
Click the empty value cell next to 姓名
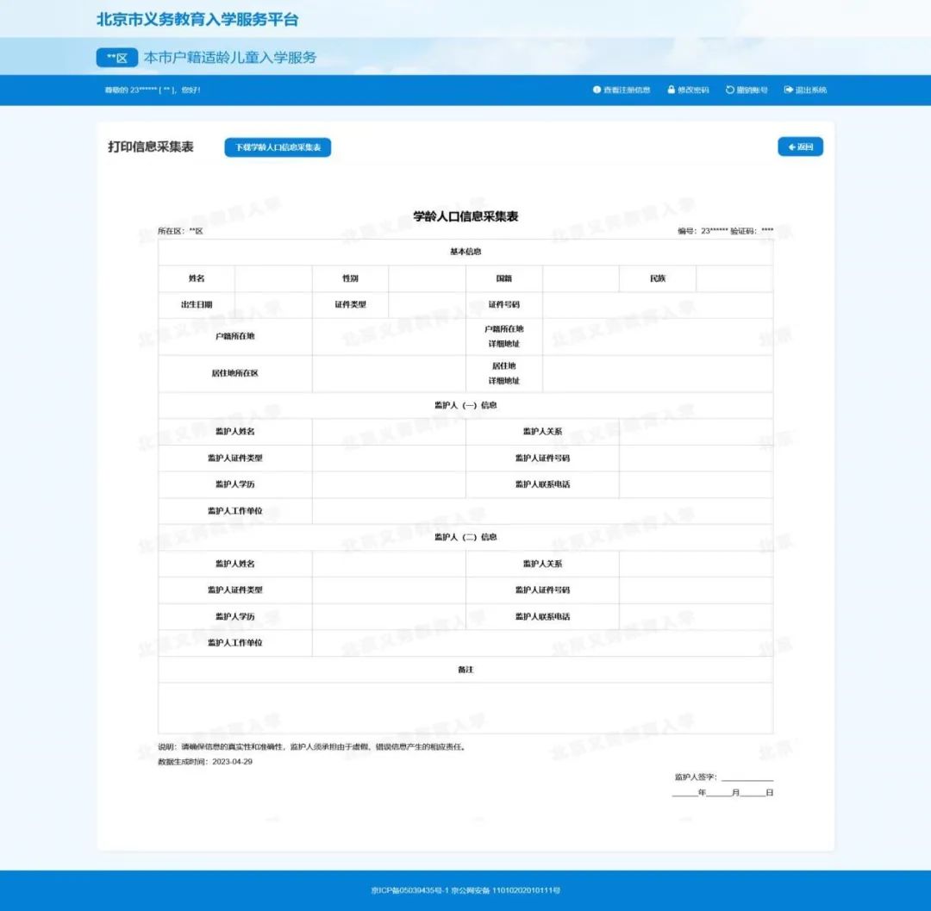coord(273,278)
